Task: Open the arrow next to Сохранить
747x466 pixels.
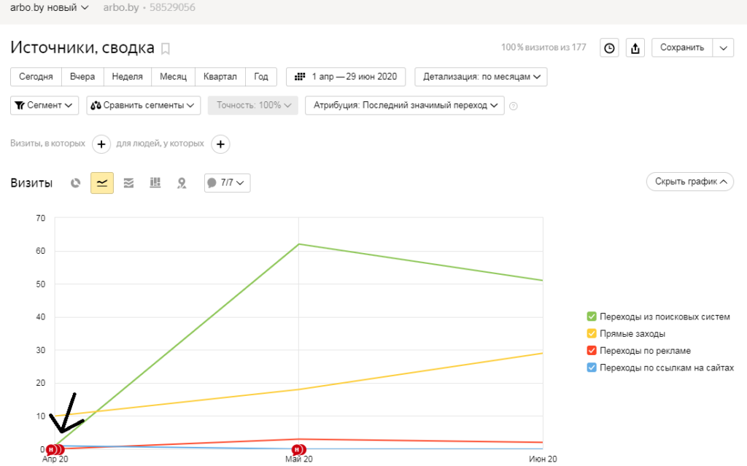Action: click(723, 48)
